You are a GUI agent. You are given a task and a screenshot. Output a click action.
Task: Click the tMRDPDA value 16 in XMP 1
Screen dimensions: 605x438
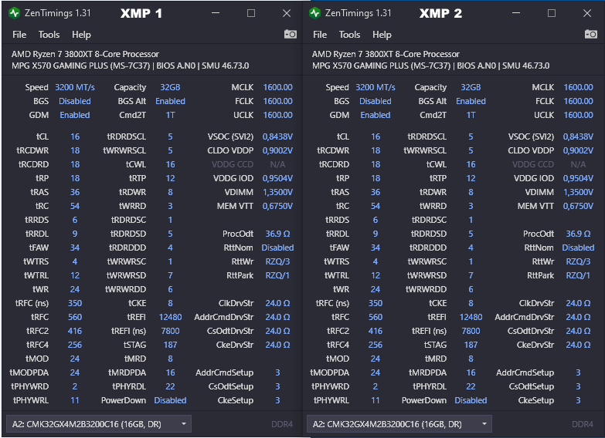coord(170,372)
